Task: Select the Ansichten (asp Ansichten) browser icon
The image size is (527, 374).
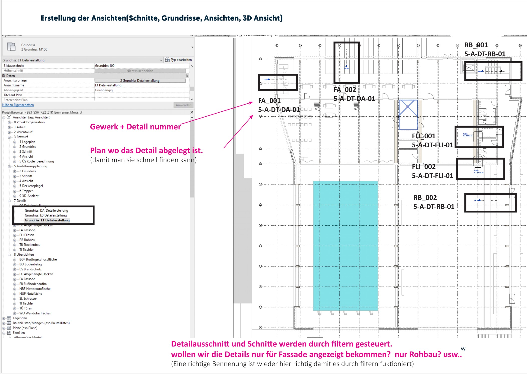Action: pos(9,117)
